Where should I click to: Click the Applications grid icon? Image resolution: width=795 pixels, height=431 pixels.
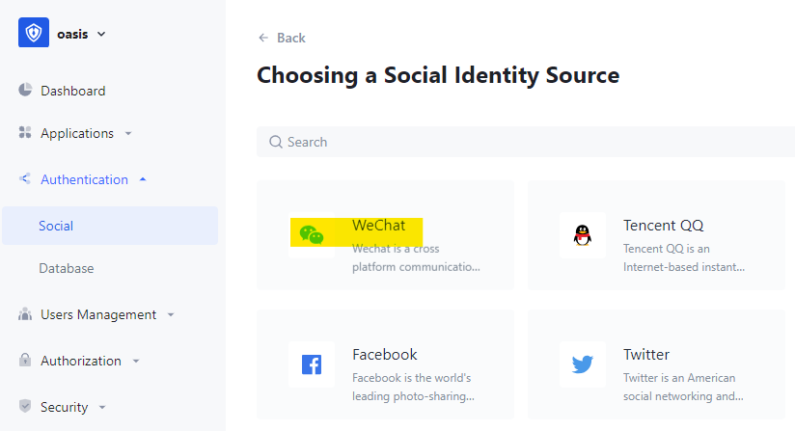coord(26,133)
